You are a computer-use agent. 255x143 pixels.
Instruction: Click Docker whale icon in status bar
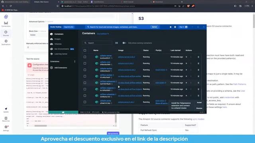[x=63, y=112]
